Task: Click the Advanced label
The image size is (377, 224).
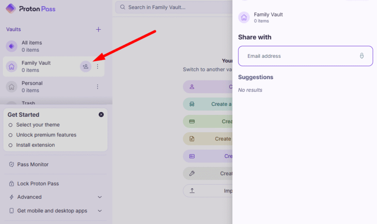Action: click(x=29, y=197)
